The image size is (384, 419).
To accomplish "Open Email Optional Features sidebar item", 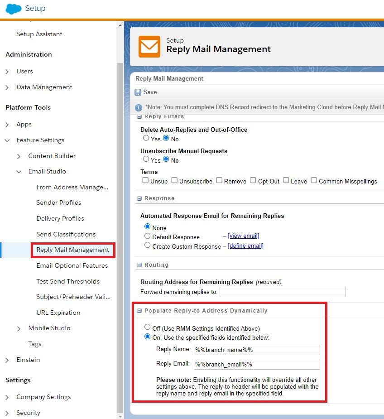I will [72, 265].
